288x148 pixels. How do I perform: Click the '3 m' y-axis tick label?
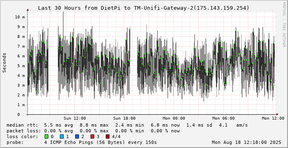click(21, 86)
